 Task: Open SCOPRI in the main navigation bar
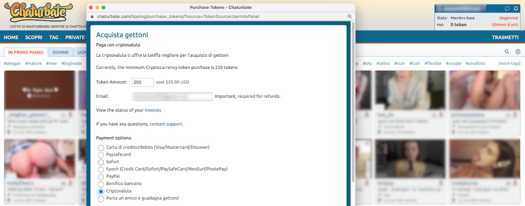tap(34, 38)
